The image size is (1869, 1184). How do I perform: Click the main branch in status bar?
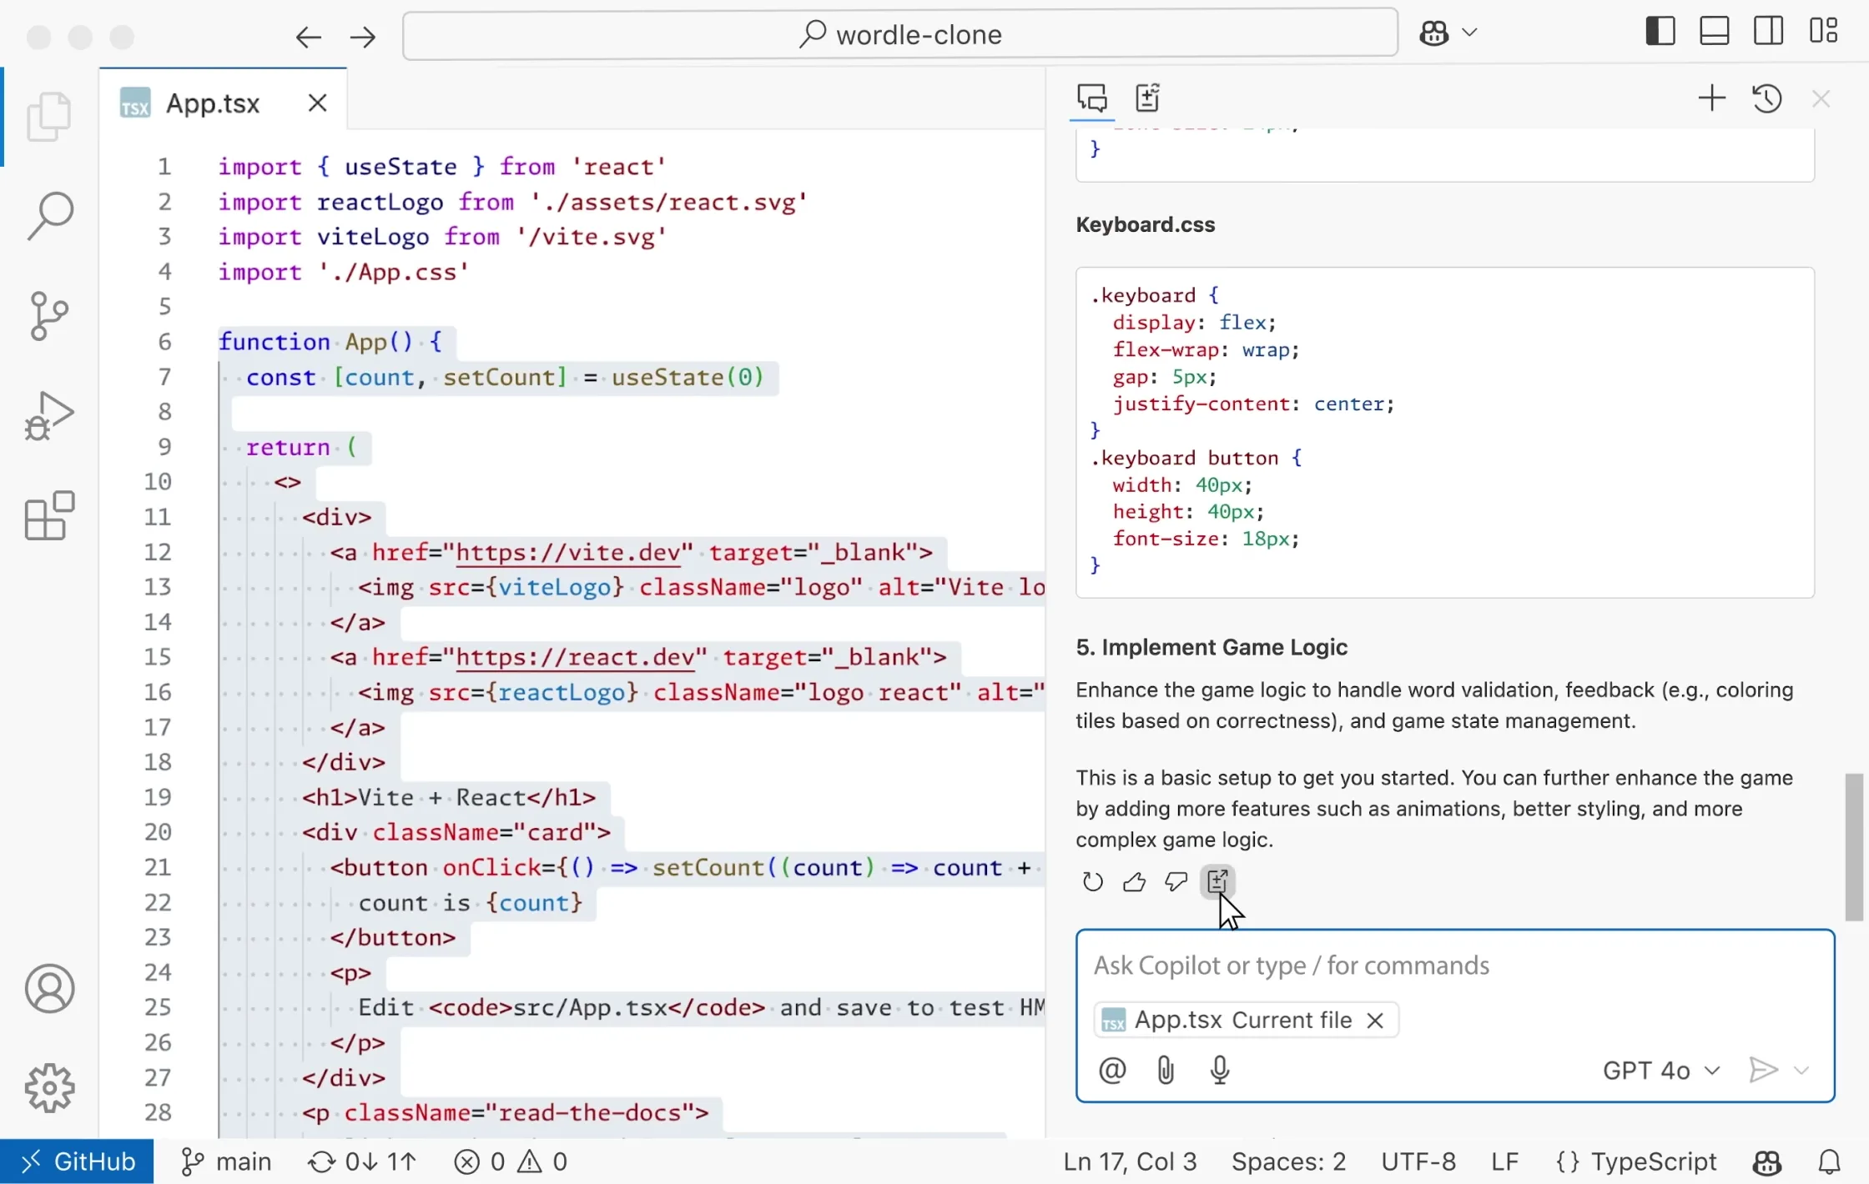pyautogui.click(x=226, y=1161)
